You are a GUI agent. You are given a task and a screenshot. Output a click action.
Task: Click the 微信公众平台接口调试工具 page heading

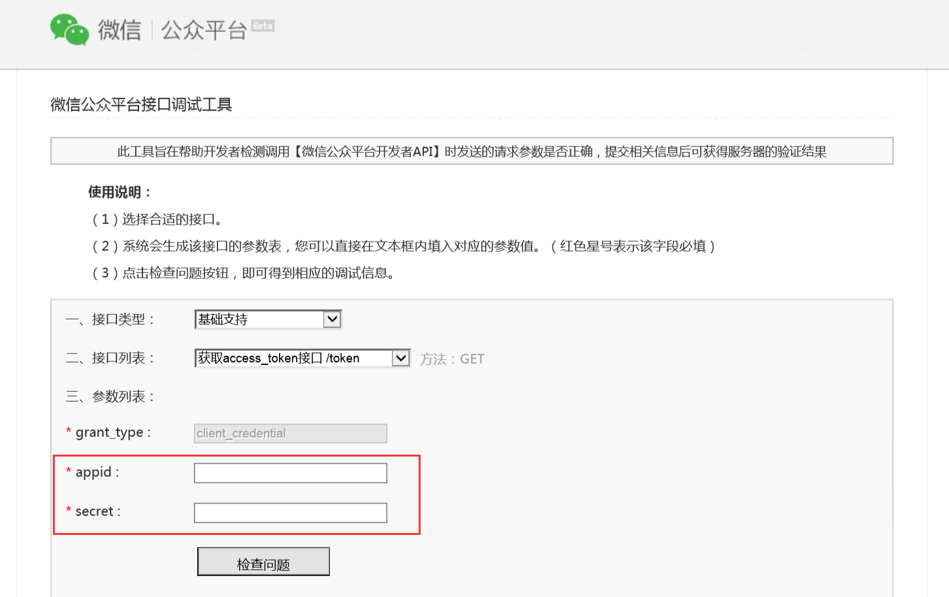point(141,105)
